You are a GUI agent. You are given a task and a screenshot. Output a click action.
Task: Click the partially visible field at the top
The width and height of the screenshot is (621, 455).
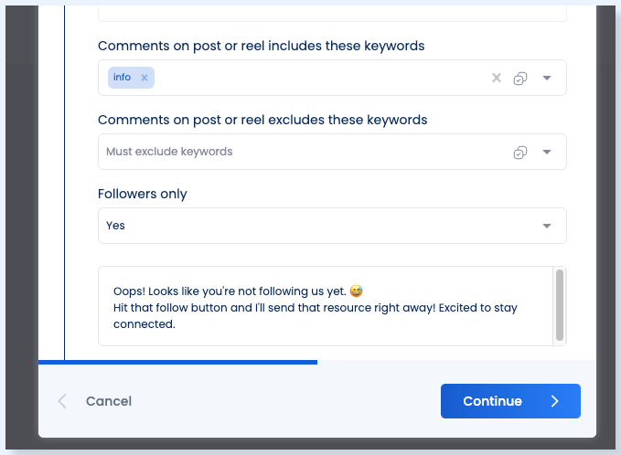332,14
